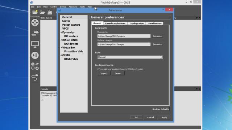Open the View menu

pos(45,7)
